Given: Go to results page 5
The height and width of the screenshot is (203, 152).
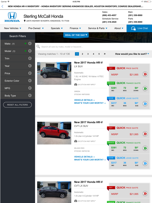Looking at the screenshot, I should (x=99, y=54).
